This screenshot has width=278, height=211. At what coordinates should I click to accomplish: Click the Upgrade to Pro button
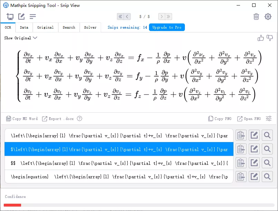click(x=167, y=27)
